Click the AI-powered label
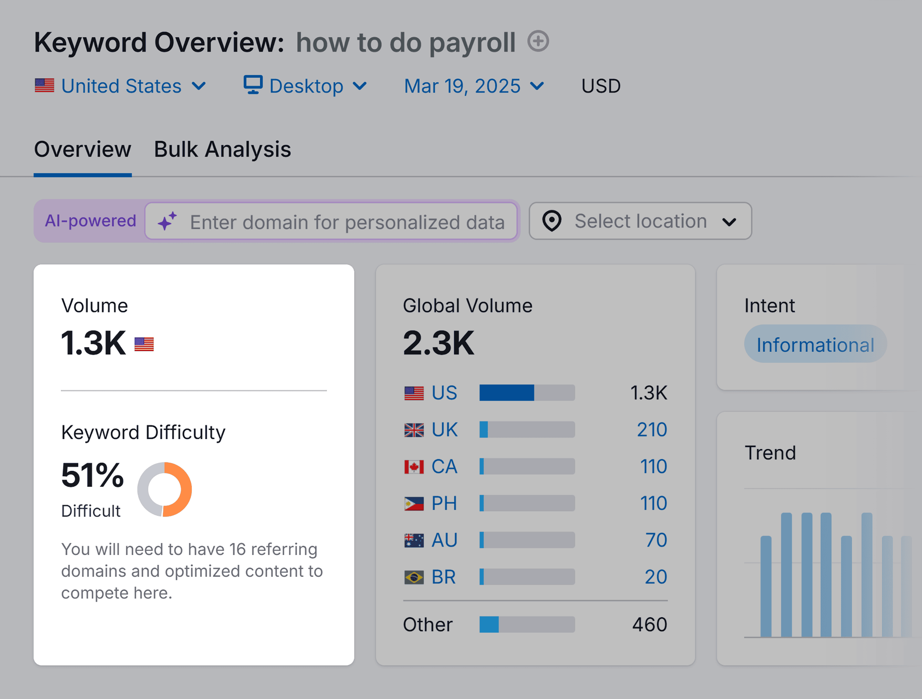Screen dimensions: 922x699 point(90,220)
